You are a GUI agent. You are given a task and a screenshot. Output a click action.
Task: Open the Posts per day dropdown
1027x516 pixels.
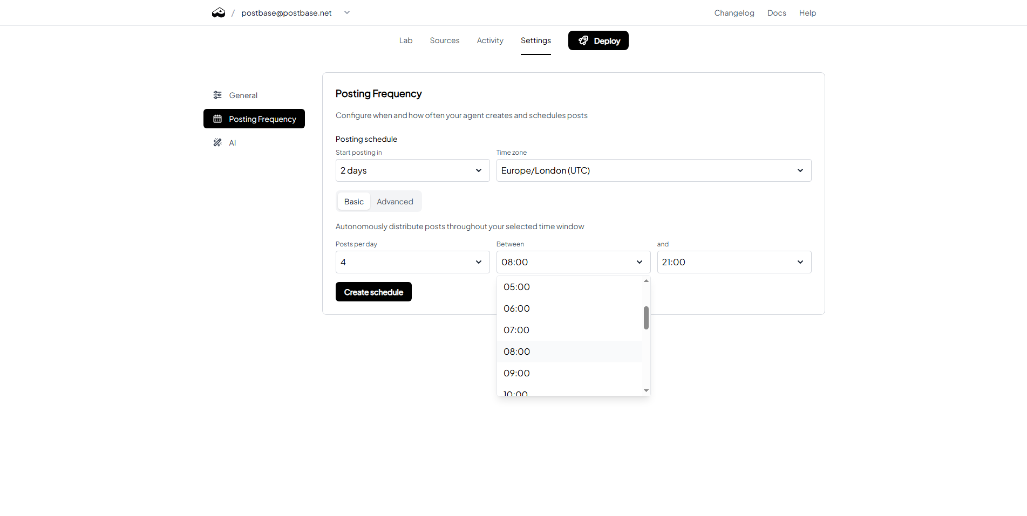(x=412, y=262)
